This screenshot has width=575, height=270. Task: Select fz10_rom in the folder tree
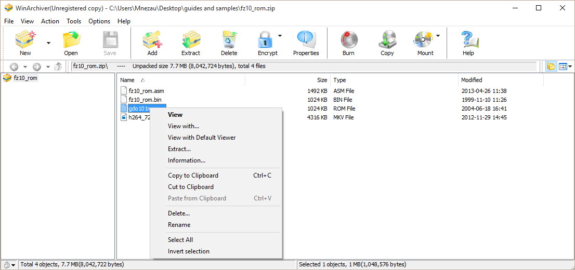25,78
